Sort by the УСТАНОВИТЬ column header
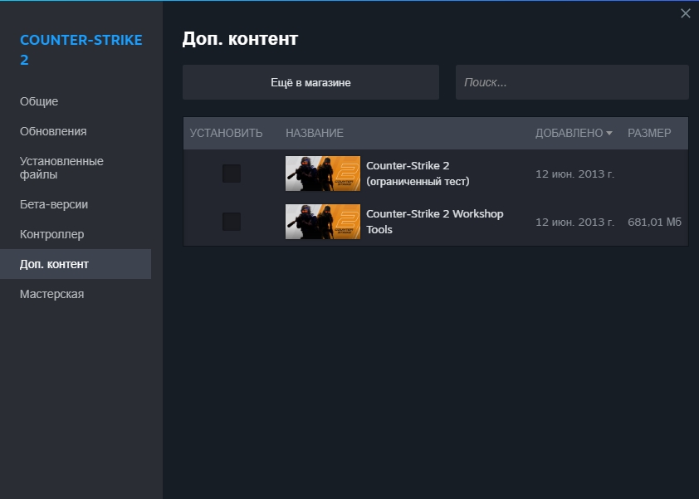 point(226,133)
